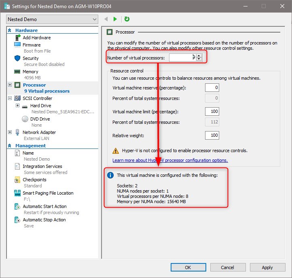Click the Network Adapter icon
The image size is (292, 278).
tap(17, 132)
